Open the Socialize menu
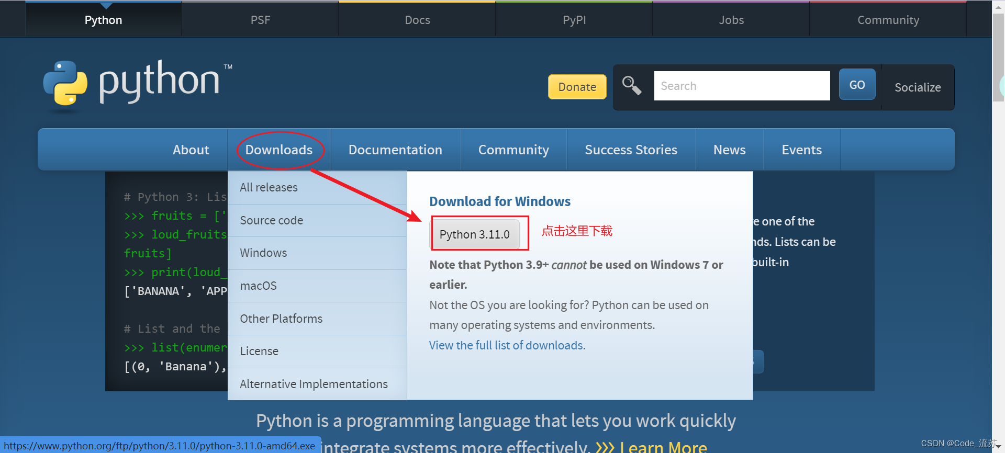This screenshot has height=453, width=1005. click(x=918, y=87)
